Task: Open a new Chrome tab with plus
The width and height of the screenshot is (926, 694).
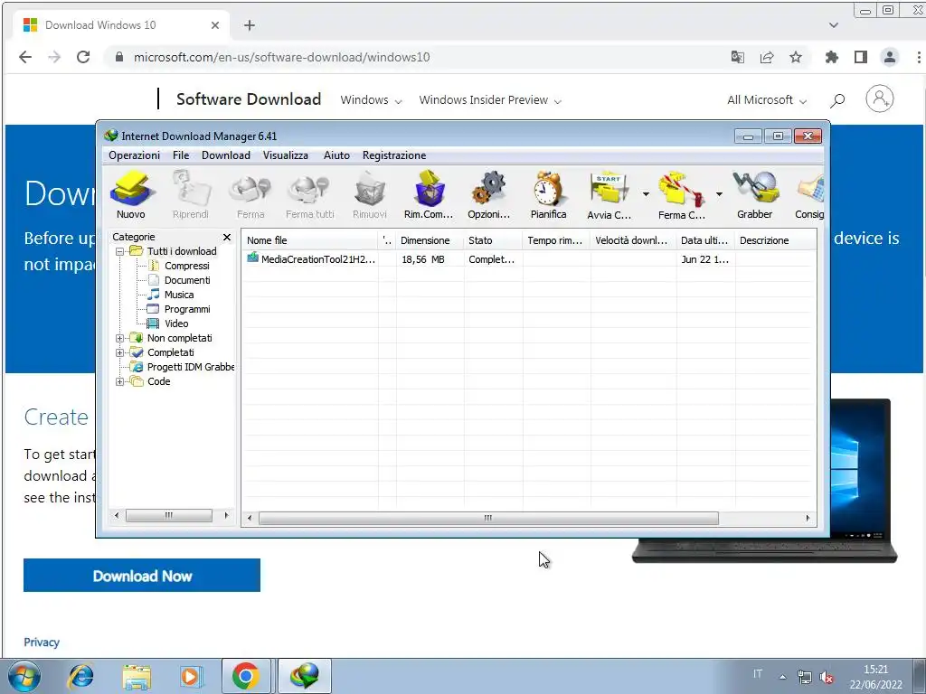Action: coord(250,25)
